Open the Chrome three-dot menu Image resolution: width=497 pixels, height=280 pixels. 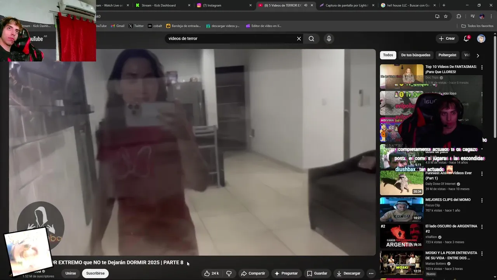point(491,16)
